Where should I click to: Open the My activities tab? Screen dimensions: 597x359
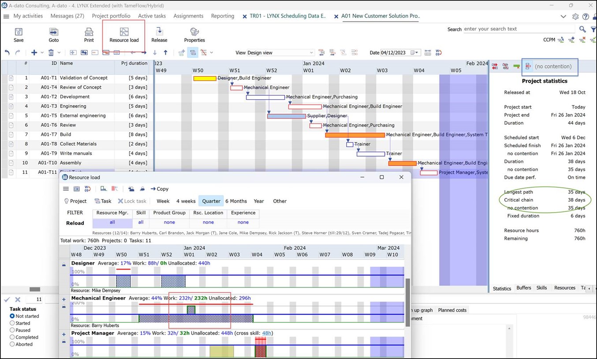click(x=28, y=16)
